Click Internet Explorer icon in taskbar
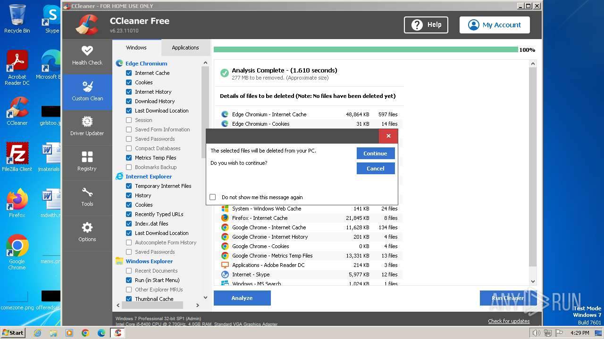604x339 pixels. tap(37, 333)
